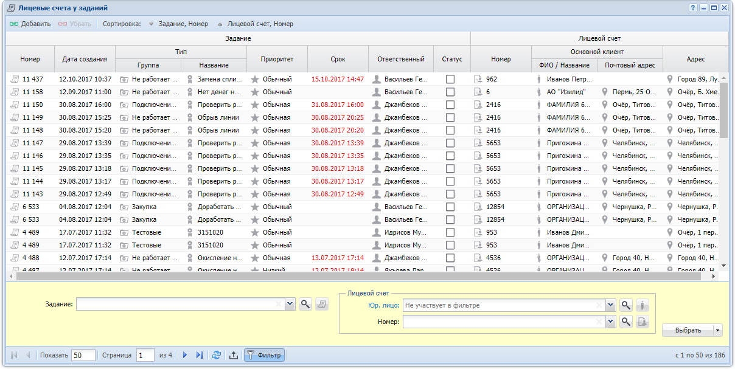The height and width of the screenshot is (369, 735).
Task: Click the group folder icon in row 11 149
Action: tap(124, 117)
